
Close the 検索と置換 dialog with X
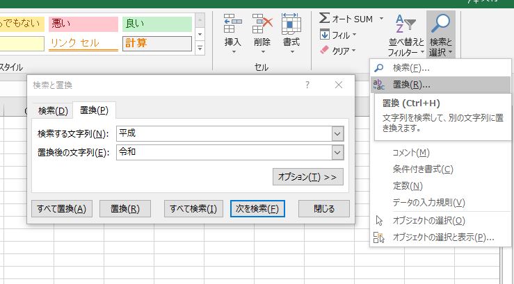(339, 85)
